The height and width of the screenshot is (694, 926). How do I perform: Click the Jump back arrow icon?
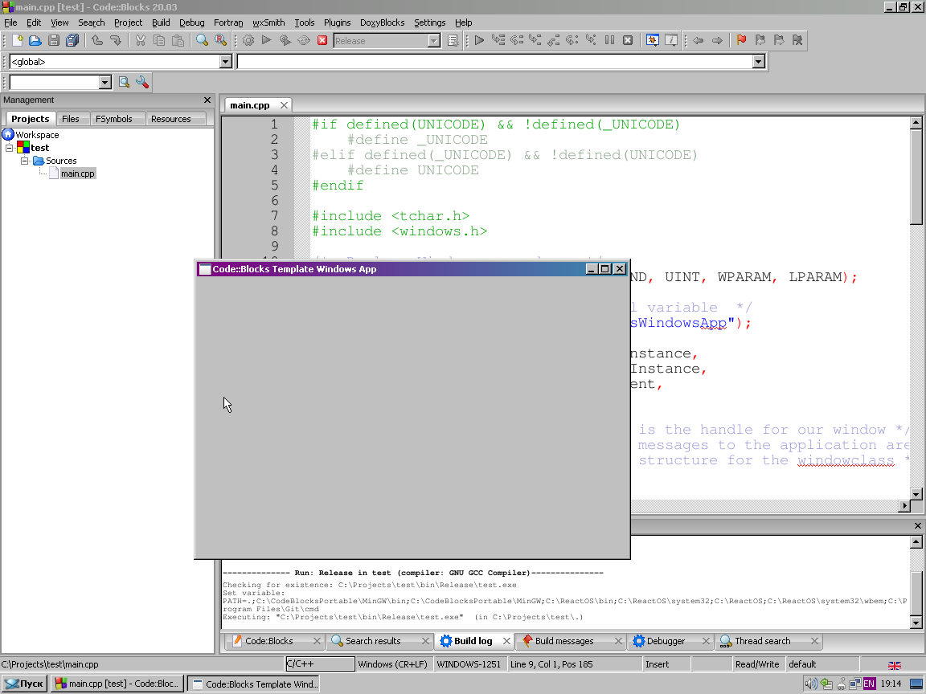[698, 40]
